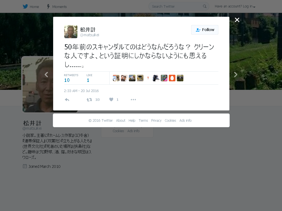Screen dimensions: 282x211
Task: Open the tweet's more options ellipsis
Action: point(133,99)
